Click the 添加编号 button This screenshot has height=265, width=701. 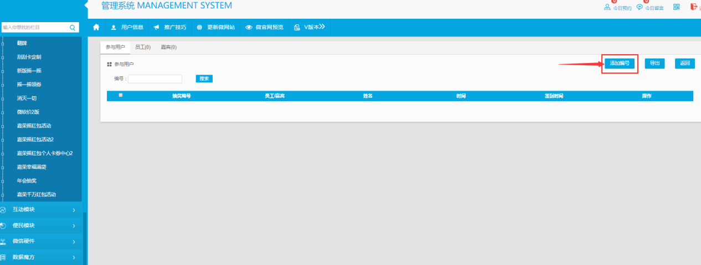[x=620, y=64]
